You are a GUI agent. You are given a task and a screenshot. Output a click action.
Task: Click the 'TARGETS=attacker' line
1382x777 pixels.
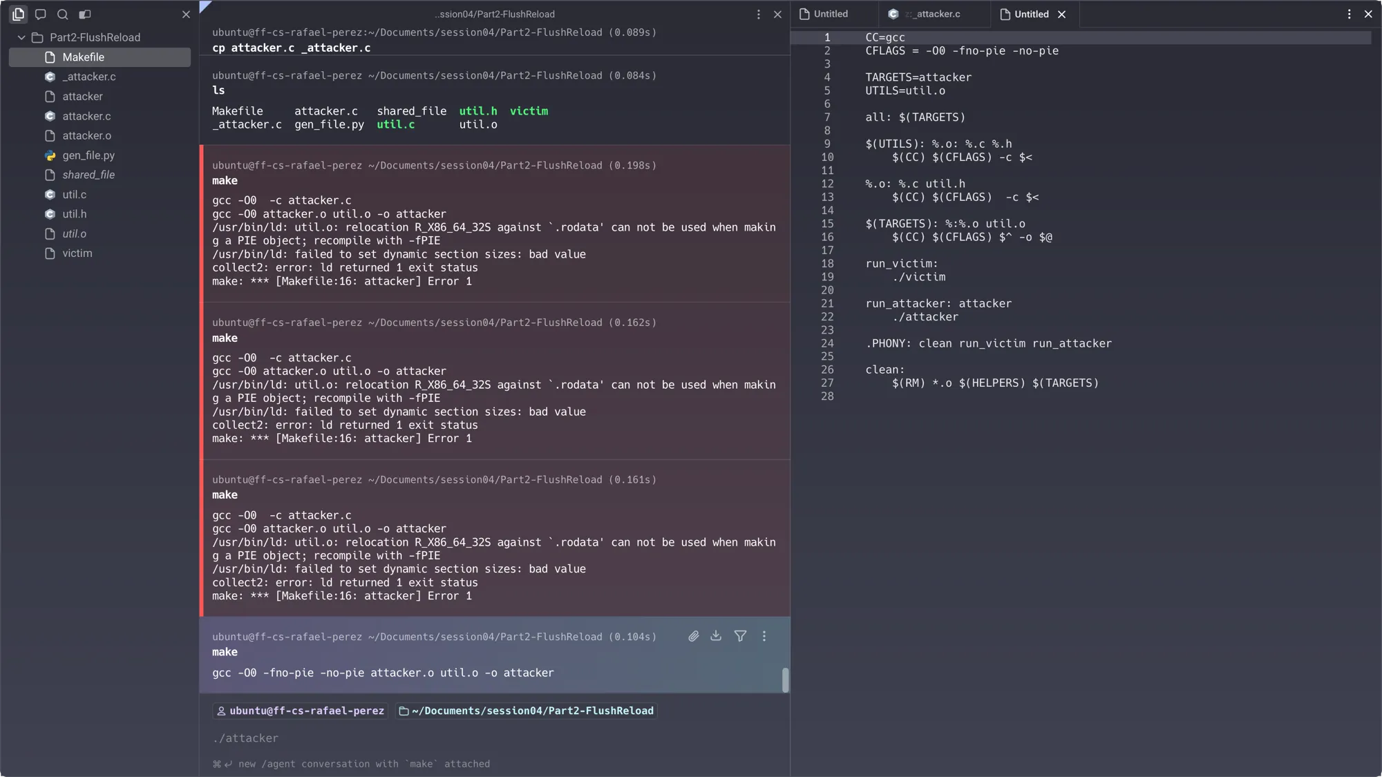pyautogui.click(x=918, y=77)
